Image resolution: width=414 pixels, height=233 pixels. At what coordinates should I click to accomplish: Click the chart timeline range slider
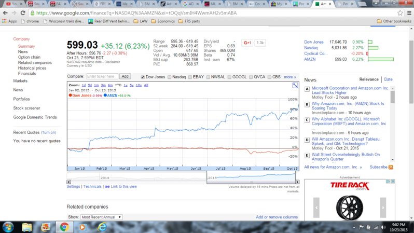[x=251, y=182]
